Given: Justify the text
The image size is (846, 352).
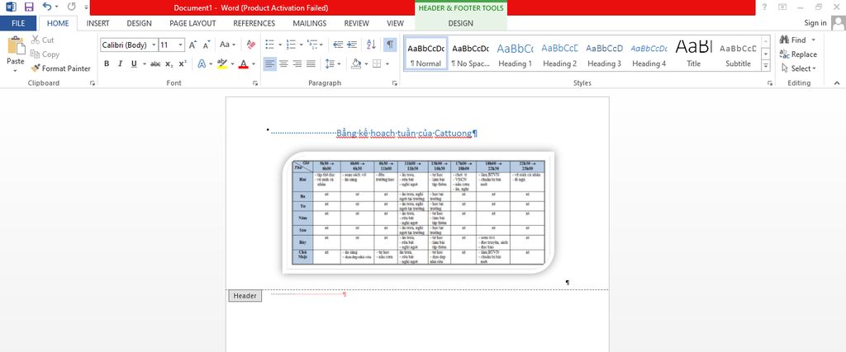Looking at the screenshot, I should coord(311,63).
